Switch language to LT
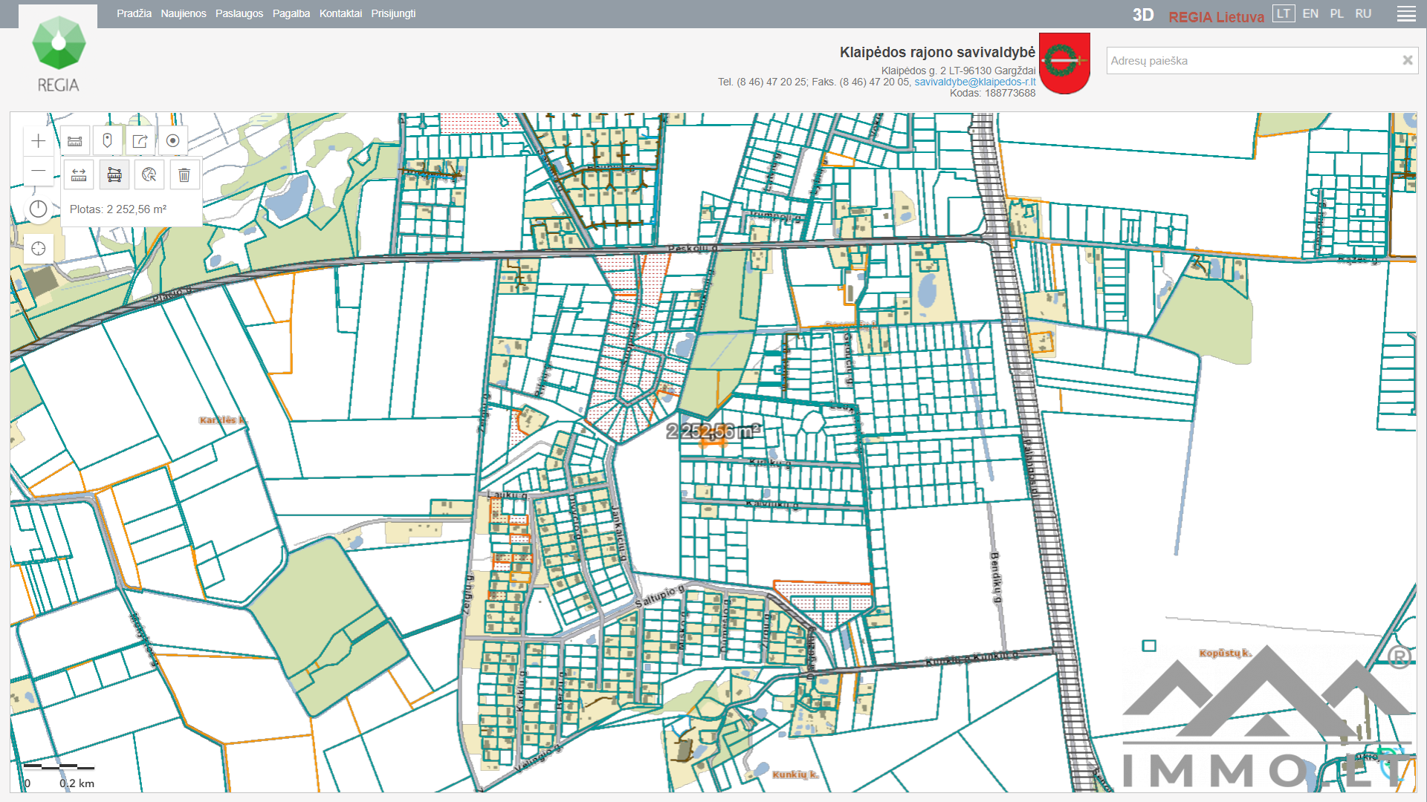 tap(1284, 13)
